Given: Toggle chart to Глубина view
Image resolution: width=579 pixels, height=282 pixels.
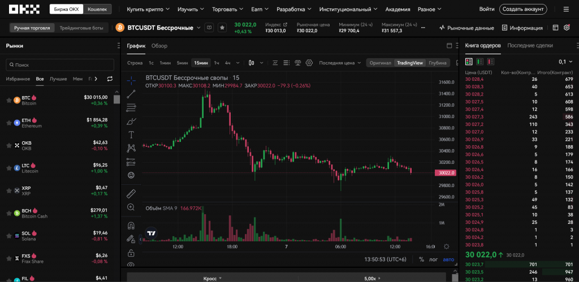Looking at the screenshot, I should (437, 63).
